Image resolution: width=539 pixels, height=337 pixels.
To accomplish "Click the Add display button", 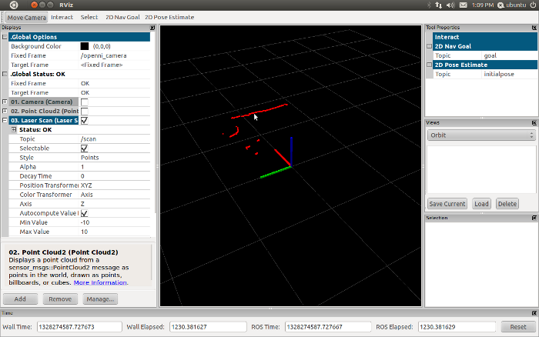I will (20, 299).
